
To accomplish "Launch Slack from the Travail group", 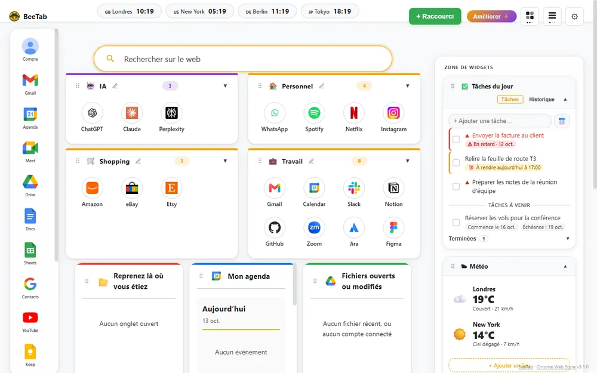I will click(x=353, y=188).
